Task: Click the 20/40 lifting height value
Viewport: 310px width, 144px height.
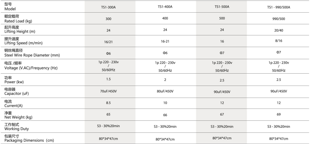Action: point(279,30)
